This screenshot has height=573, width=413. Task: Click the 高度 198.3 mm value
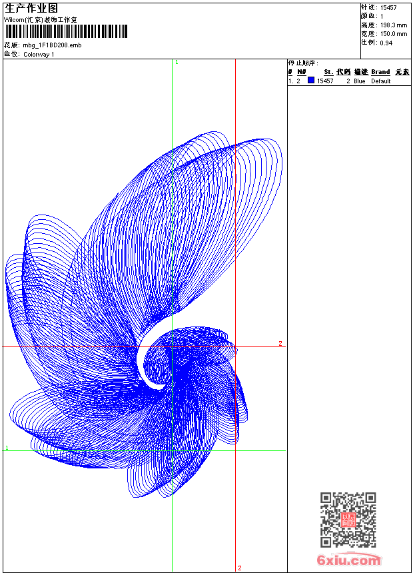(x=393, y=25)
